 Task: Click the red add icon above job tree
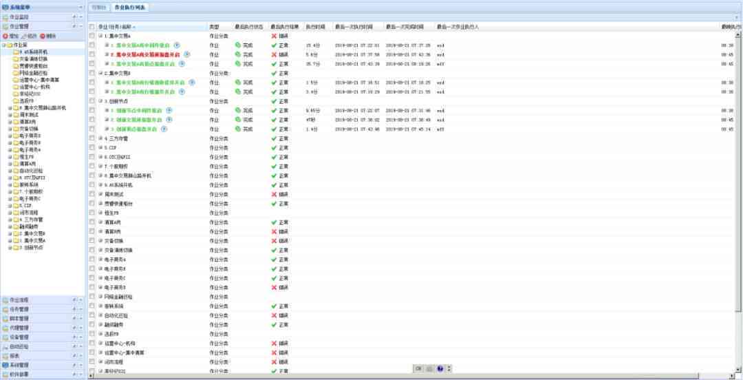[6, 36]
